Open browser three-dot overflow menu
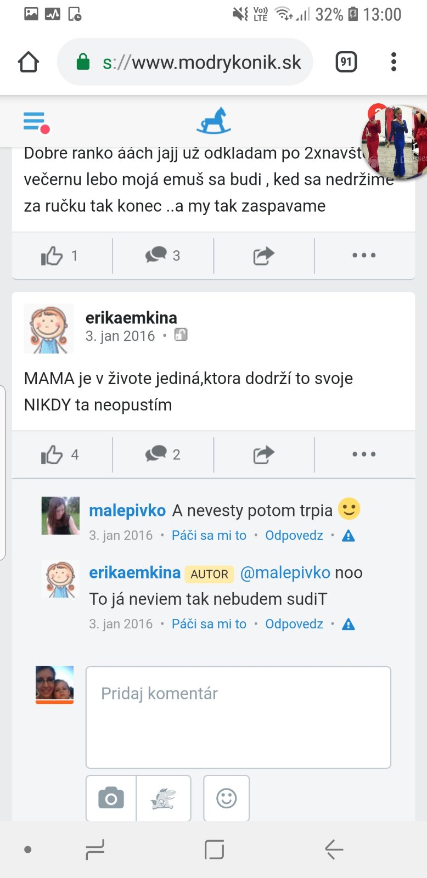The height and width of the screenshot is (878, 427). (394, 62)
